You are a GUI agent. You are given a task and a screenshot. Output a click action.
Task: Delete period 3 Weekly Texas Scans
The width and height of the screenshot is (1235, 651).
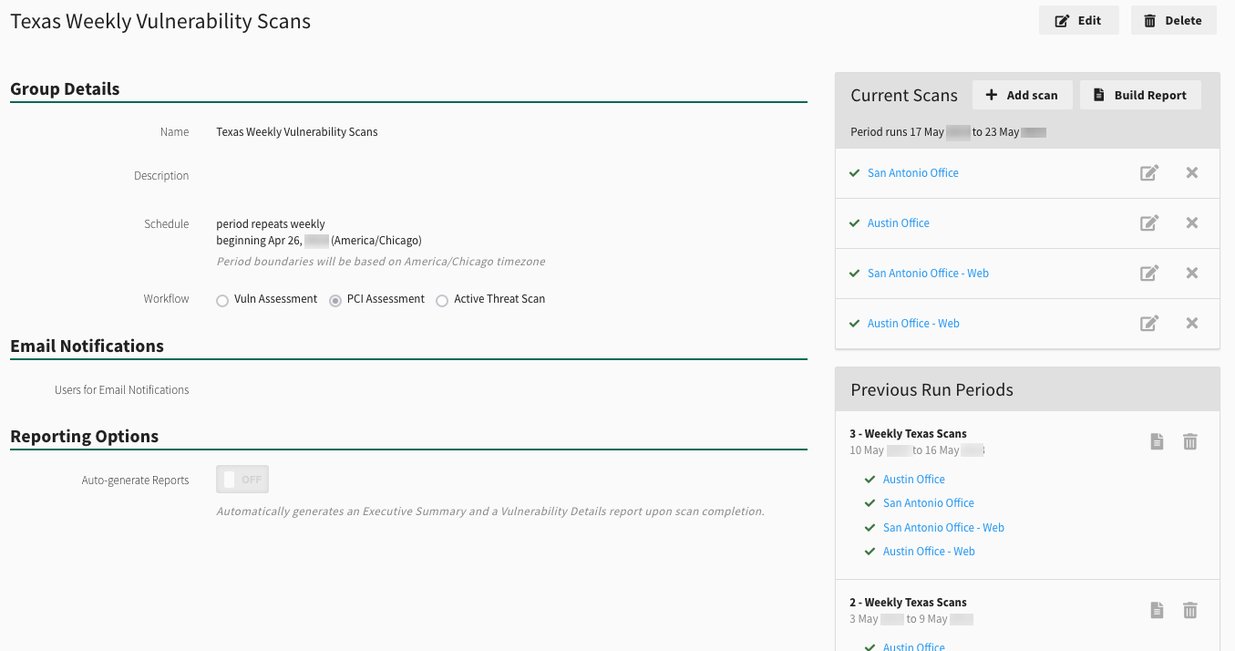point(1189,442)
